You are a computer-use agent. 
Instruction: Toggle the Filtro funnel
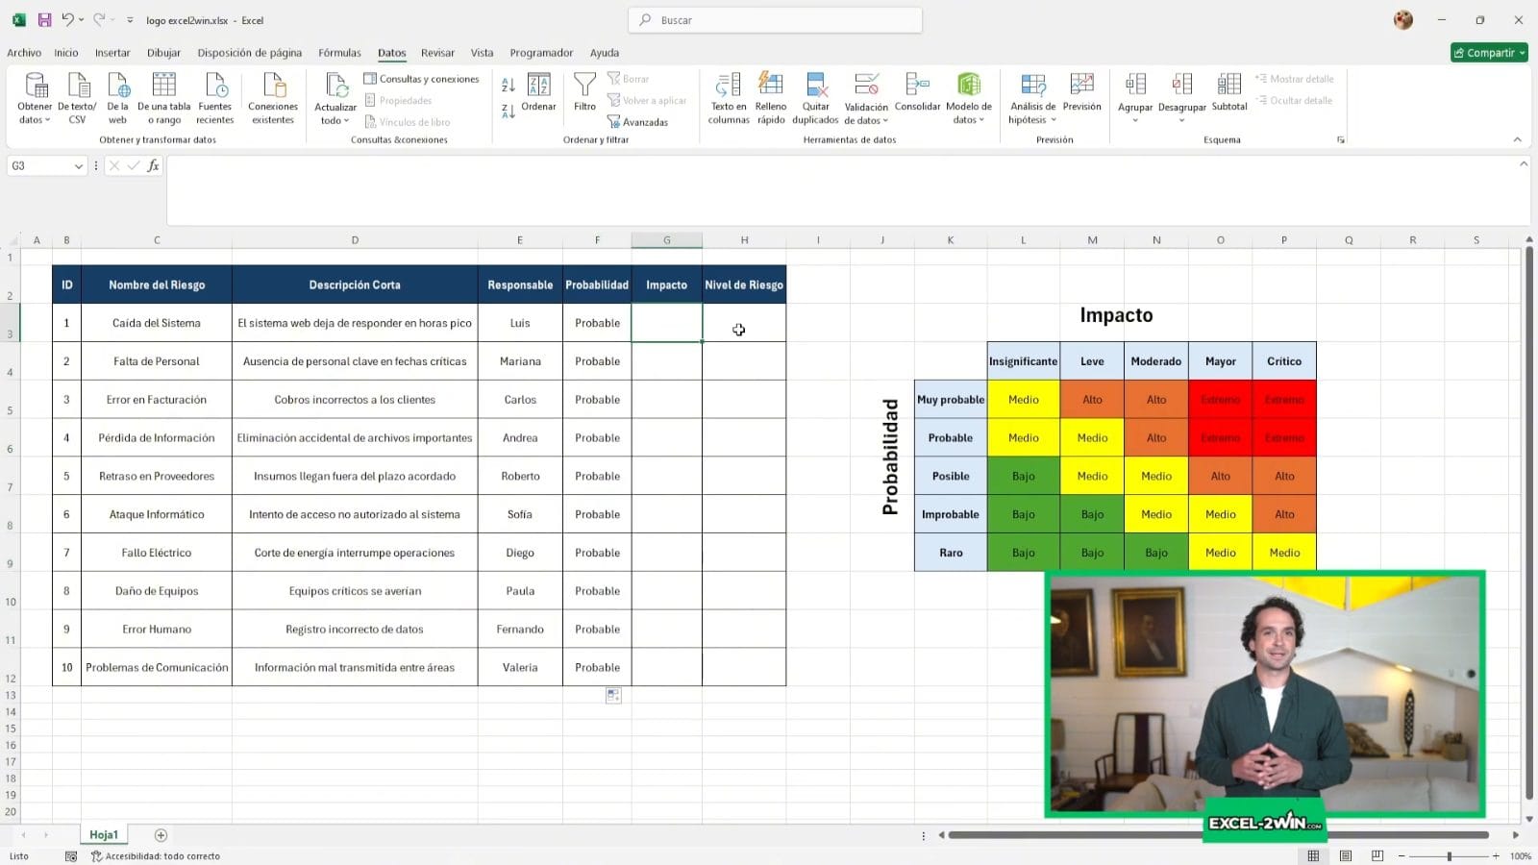pyautogui.click(x=584, y=92)
